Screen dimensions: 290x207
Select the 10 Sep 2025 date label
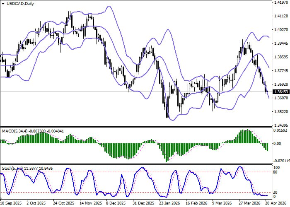coord(11,204)
